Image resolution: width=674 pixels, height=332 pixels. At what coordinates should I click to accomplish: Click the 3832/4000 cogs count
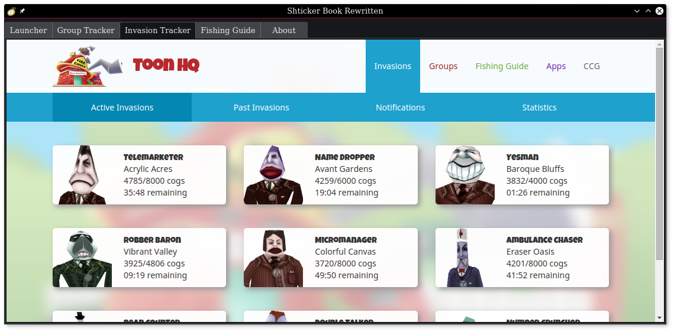[x=537, y=181]
